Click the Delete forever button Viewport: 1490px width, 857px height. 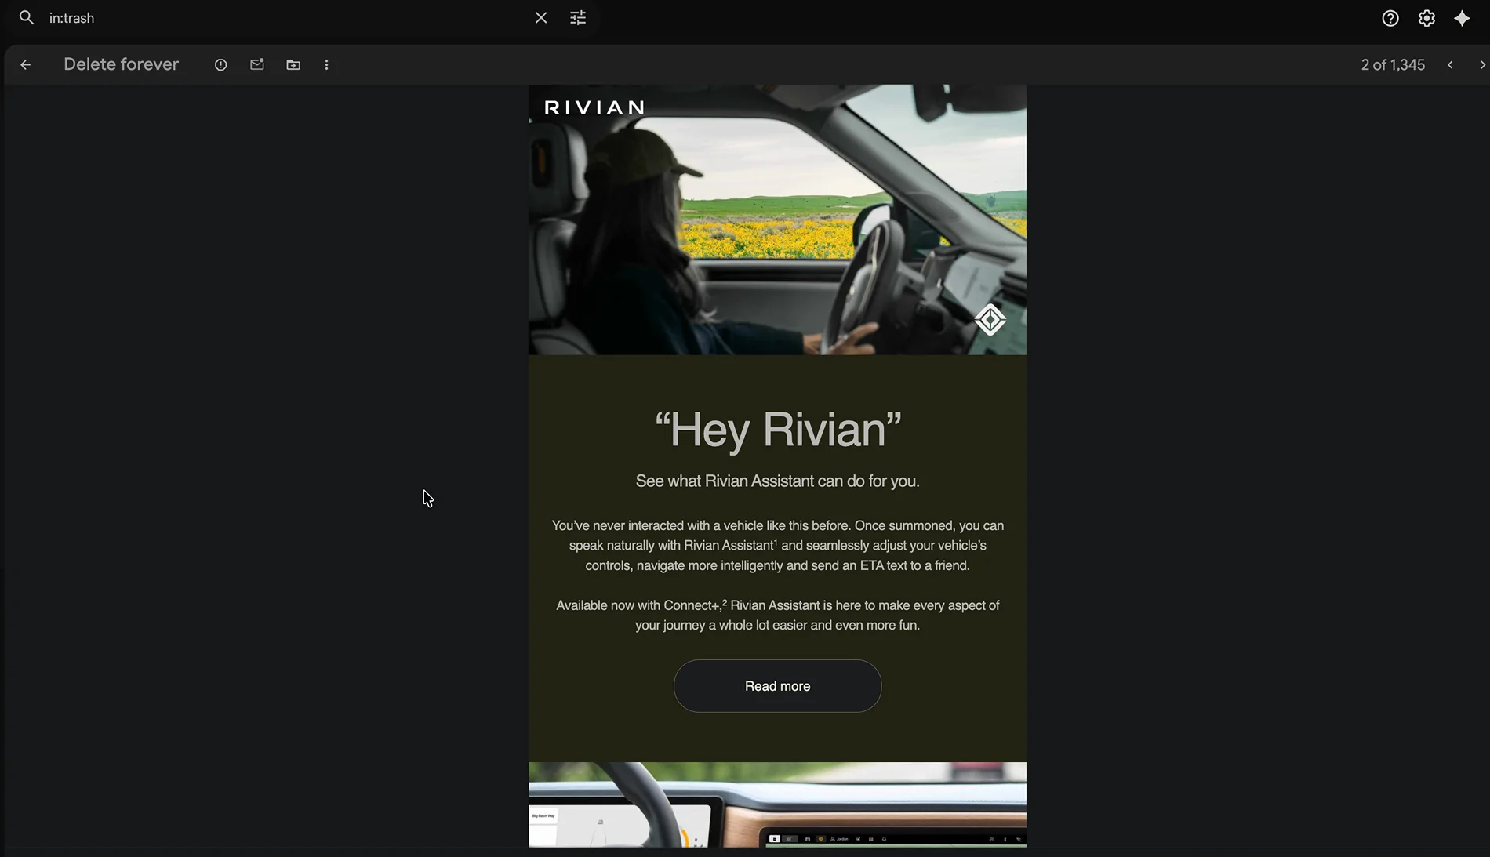[x=122, y=64]
